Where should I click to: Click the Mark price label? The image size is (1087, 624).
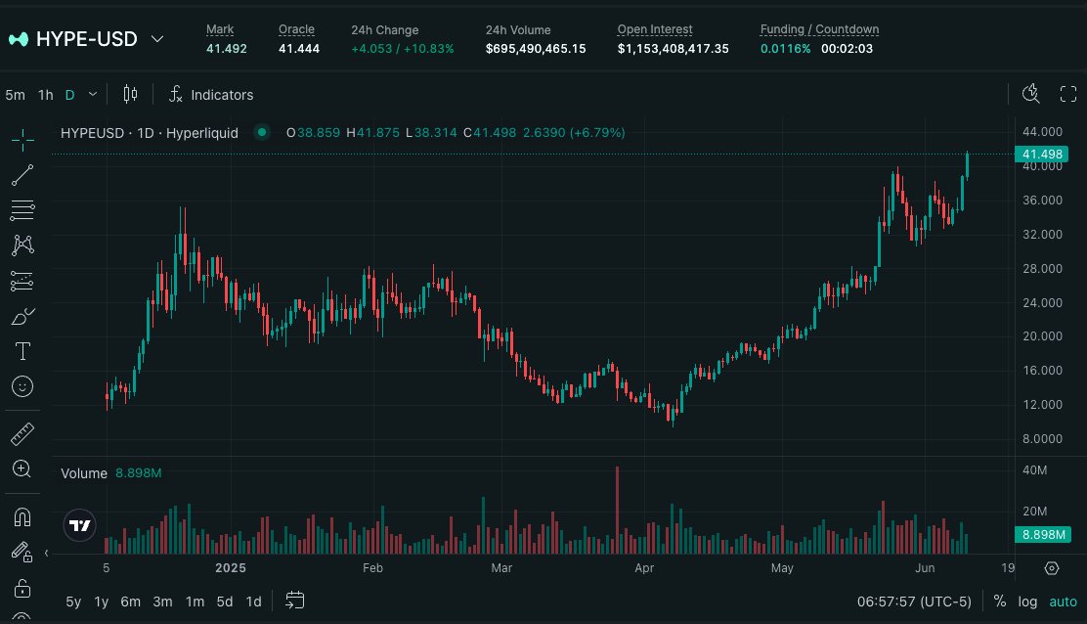[x=220, y=29]
